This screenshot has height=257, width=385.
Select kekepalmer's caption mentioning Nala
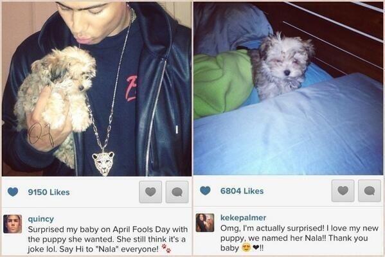click(300, 238)
